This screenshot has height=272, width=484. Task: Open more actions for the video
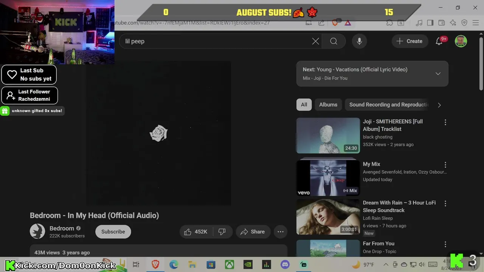(x=281, y=232)
